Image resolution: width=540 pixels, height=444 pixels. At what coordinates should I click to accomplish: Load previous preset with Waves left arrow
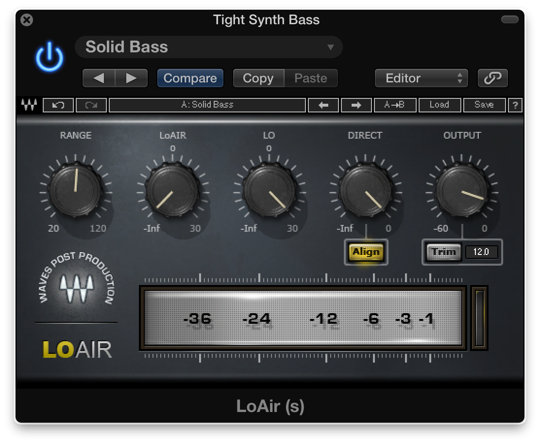click(x=323, y=105)
